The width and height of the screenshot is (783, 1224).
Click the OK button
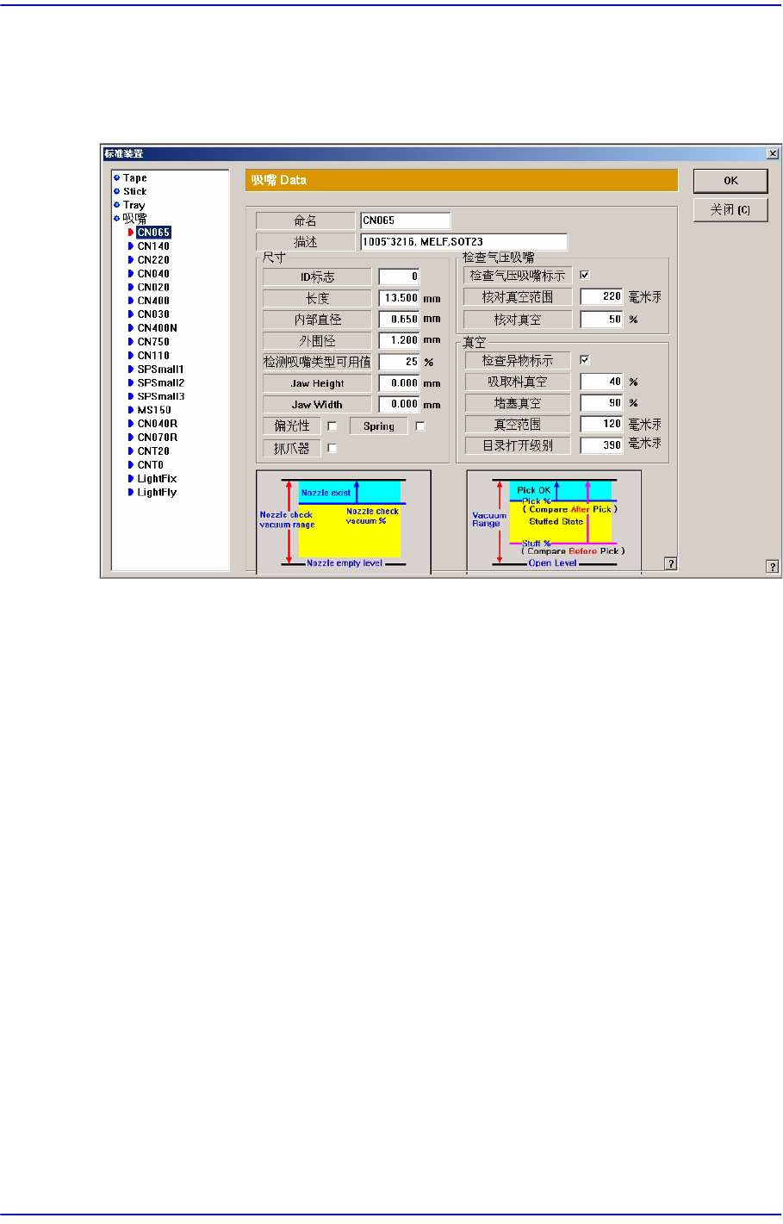[730, 181]
